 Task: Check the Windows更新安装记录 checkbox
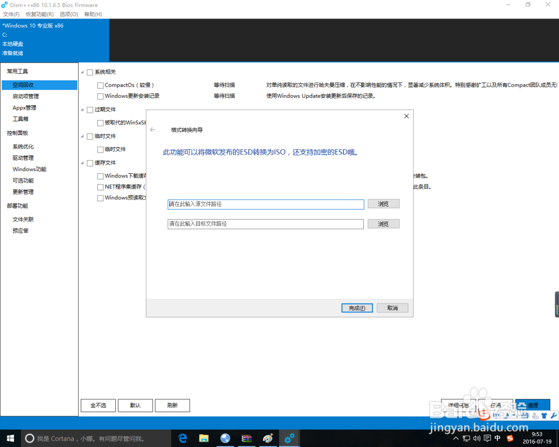click(x=100, y=96)
